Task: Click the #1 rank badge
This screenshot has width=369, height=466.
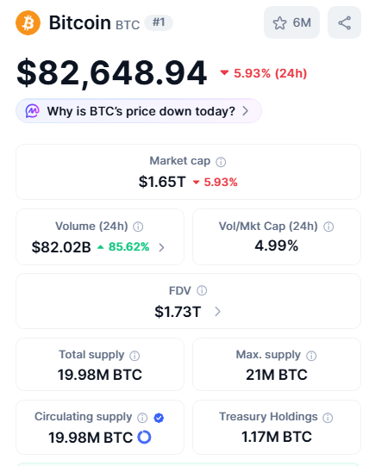Action: (159, 22)
